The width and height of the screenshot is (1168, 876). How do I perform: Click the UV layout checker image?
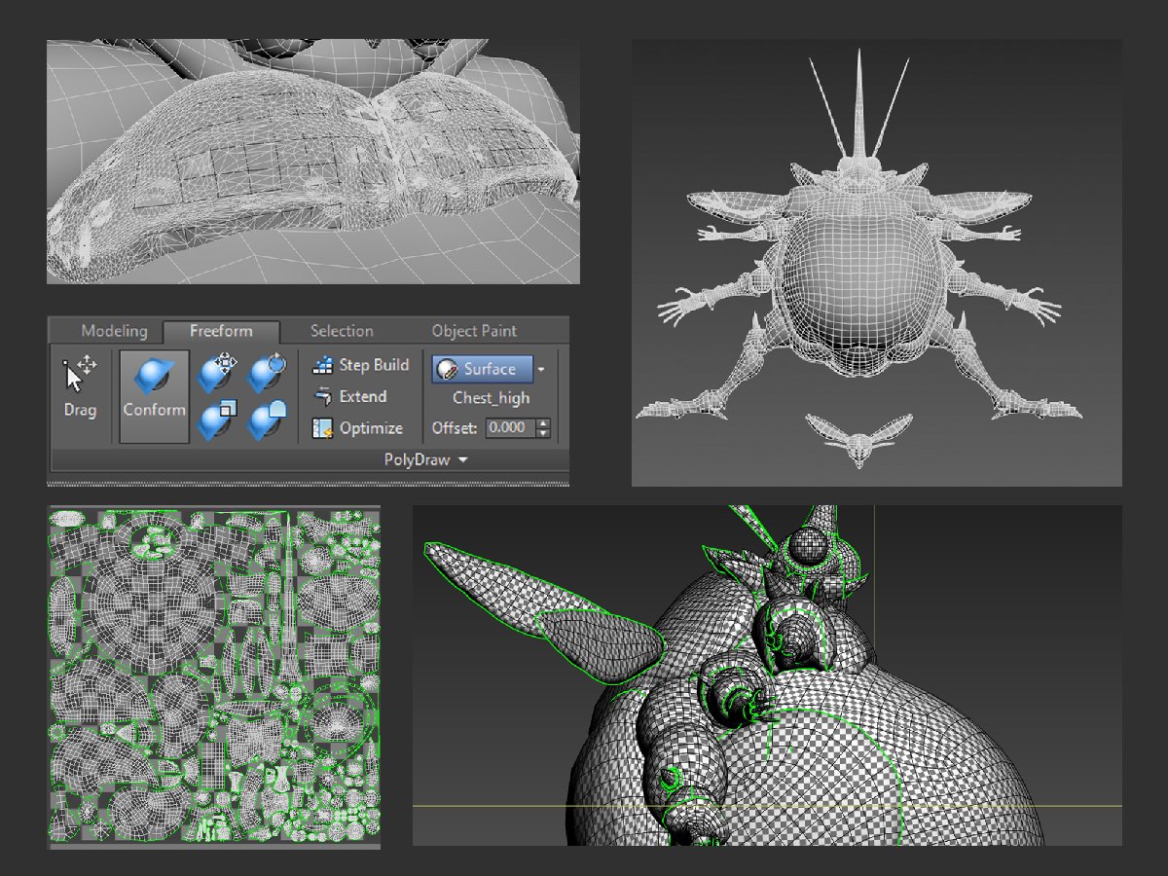(214, 676)
